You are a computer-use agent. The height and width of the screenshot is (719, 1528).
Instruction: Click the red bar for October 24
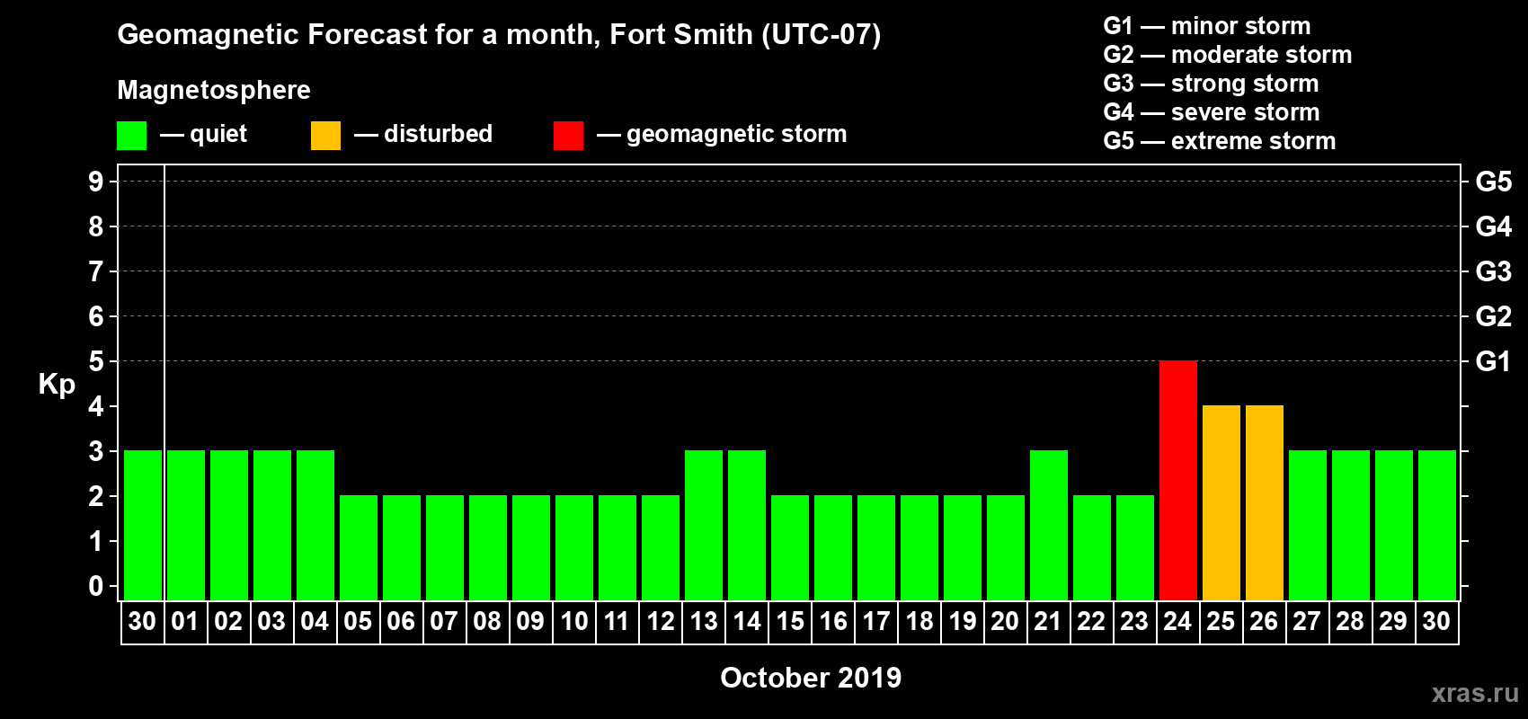(x=1177, y=480)
